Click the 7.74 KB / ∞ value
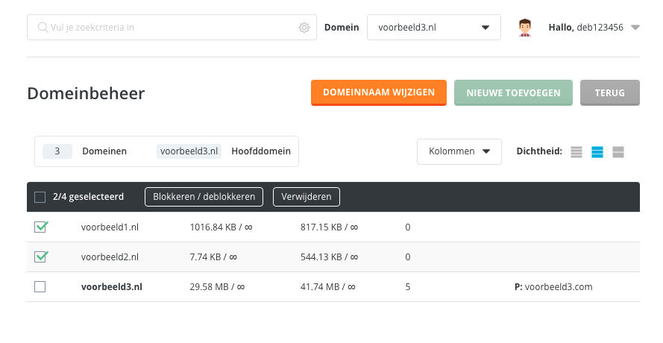The image size is (663, 343). (x=213, y=257)
